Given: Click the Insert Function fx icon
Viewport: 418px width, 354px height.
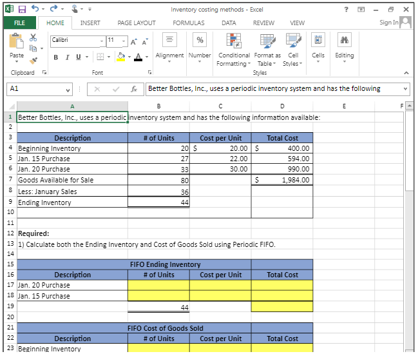Looking at the screenshot, I should pyautogui.click(x=134, y=89).
